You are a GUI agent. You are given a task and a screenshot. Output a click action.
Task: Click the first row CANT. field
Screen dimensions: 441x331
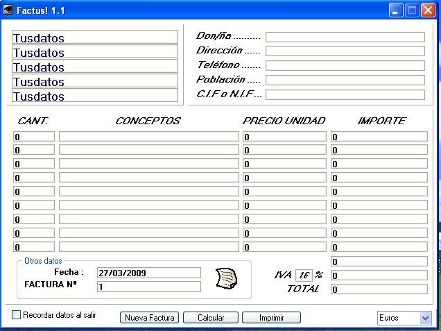click(x=34, y=137)
